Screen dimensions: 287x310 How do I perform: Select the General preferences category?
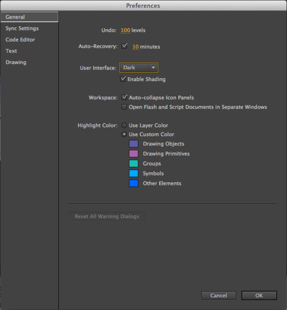[x=29, y=17]
